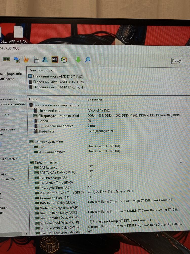Open the tree item ending in 'мна плата'
This screenshot has height=254, width=190.
[7, 129]
